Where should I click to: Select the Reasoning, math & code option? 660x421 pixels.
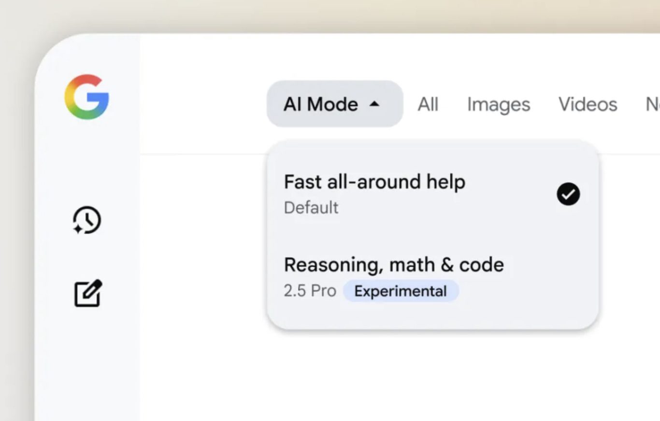pos(394,265)
